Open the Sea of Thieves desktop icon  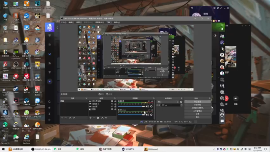[5, 127]
